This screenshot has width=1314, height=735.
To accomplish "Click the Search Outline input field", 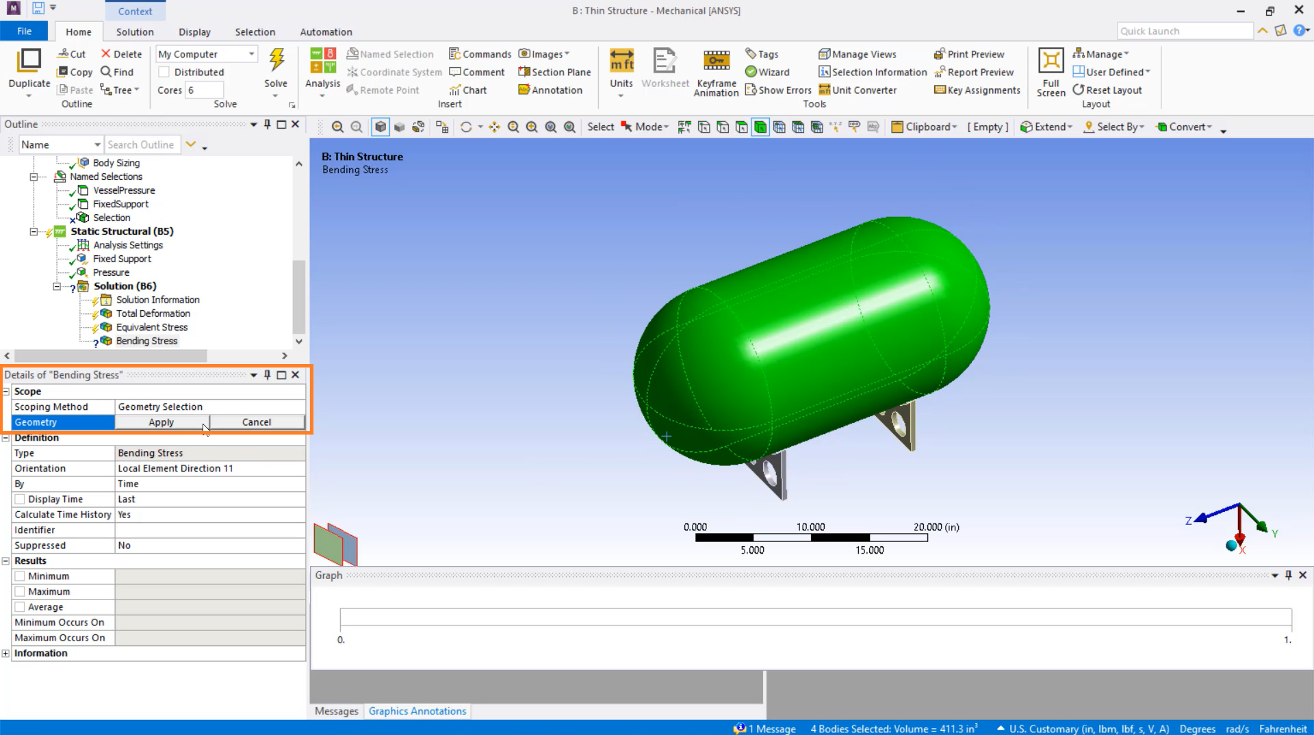I will pyautogui.click(x=142, y=144).
